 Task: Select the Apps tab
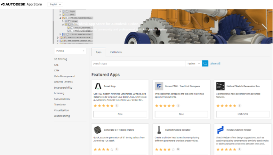pyautogui.click(x=98, y=52)
